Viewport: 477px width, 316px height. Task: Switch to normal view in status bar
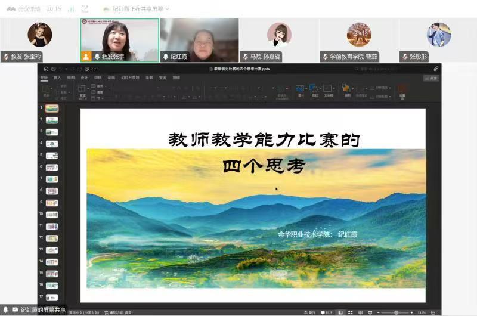341,312
